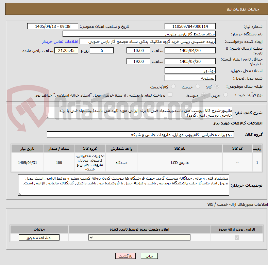This screenshot has height=265, width=268.
Task: Click the چاپ print button
Action: (x=149, y=256)
